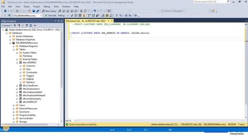
Task: Open Object Explorer window position dropdown
Action: [x=55, y=21]
